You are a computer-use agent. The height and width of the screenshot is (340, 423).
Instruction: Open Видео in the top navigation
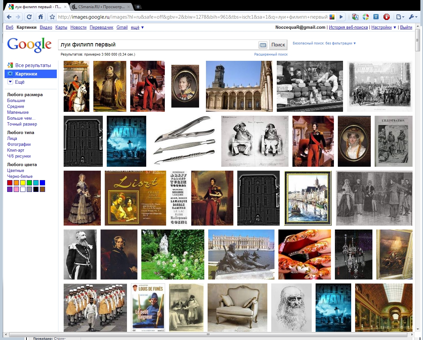point(46,27)
